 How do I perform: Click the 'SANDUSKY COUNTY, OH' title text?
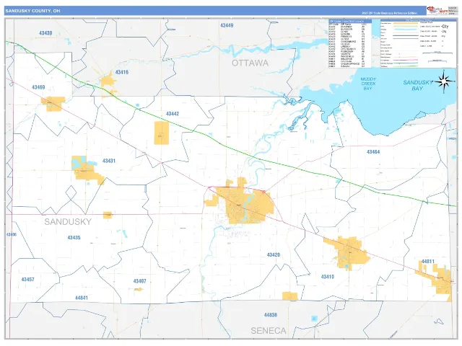(x=32, y=11)
